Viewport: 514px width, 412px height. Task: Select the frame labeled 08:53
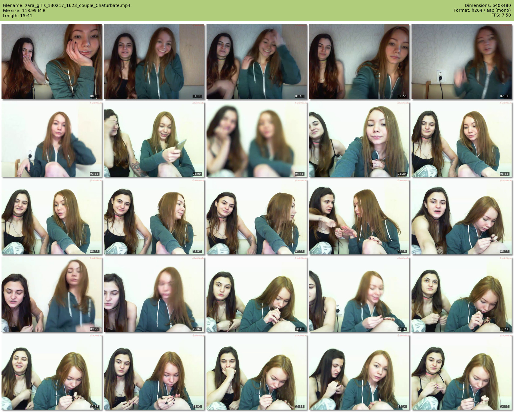click(x=461, y=217)
